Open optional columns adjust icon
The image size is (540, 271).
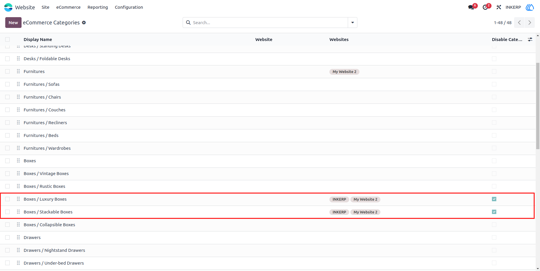(x=530, y=40)
